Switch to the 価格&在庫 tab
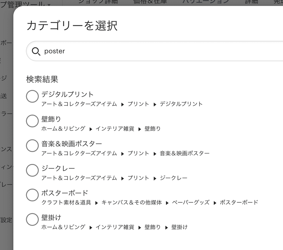The width and height of the screenshot is (283, 250). pos(150,2)
